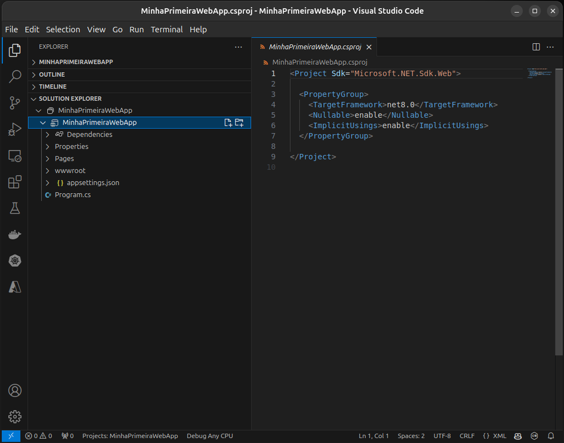
Task: Click the Microsoft.NET.Sdk.Web string
Action: click(x=403, y=73)
